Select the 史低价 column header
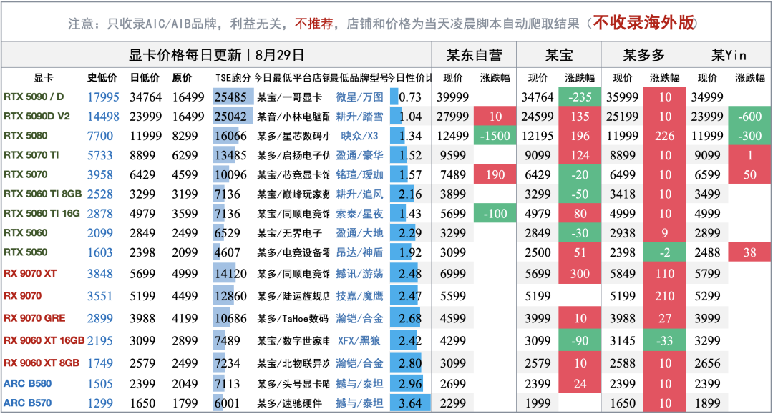Viewport: 773px width, 414px height. 102,78
